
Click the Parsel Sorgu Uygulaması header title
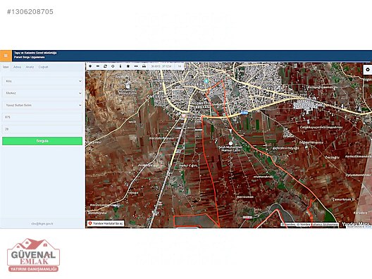pos(29,57)
